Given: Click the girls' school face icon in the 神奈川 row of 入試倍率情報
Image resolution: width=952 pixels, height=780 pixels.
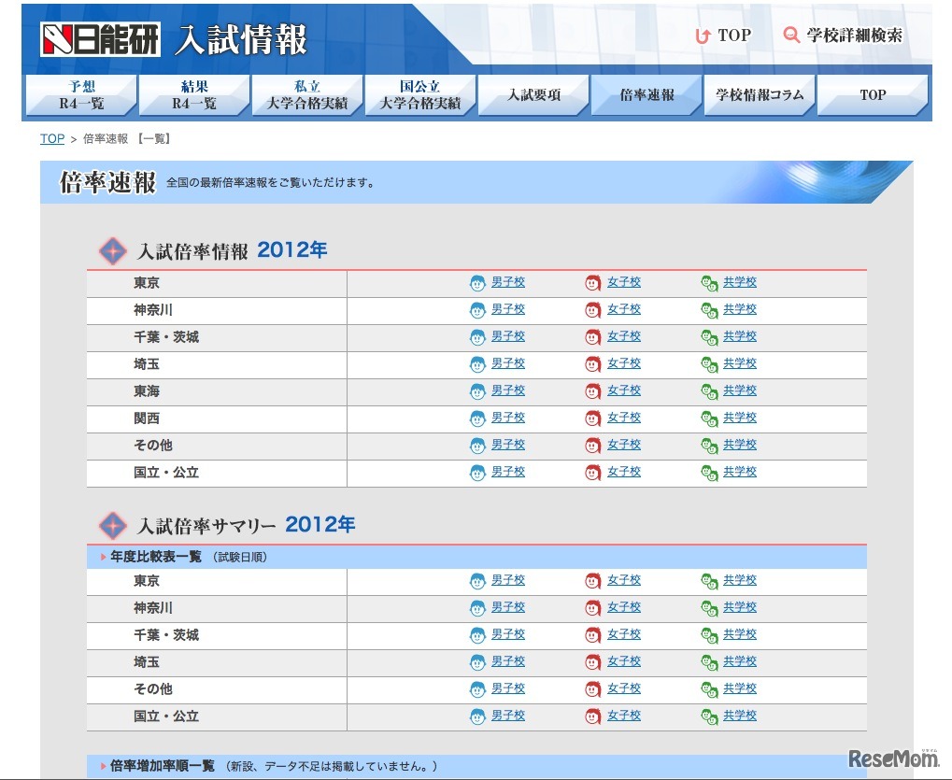Looking at the screenshot, I should pos(593,310).
